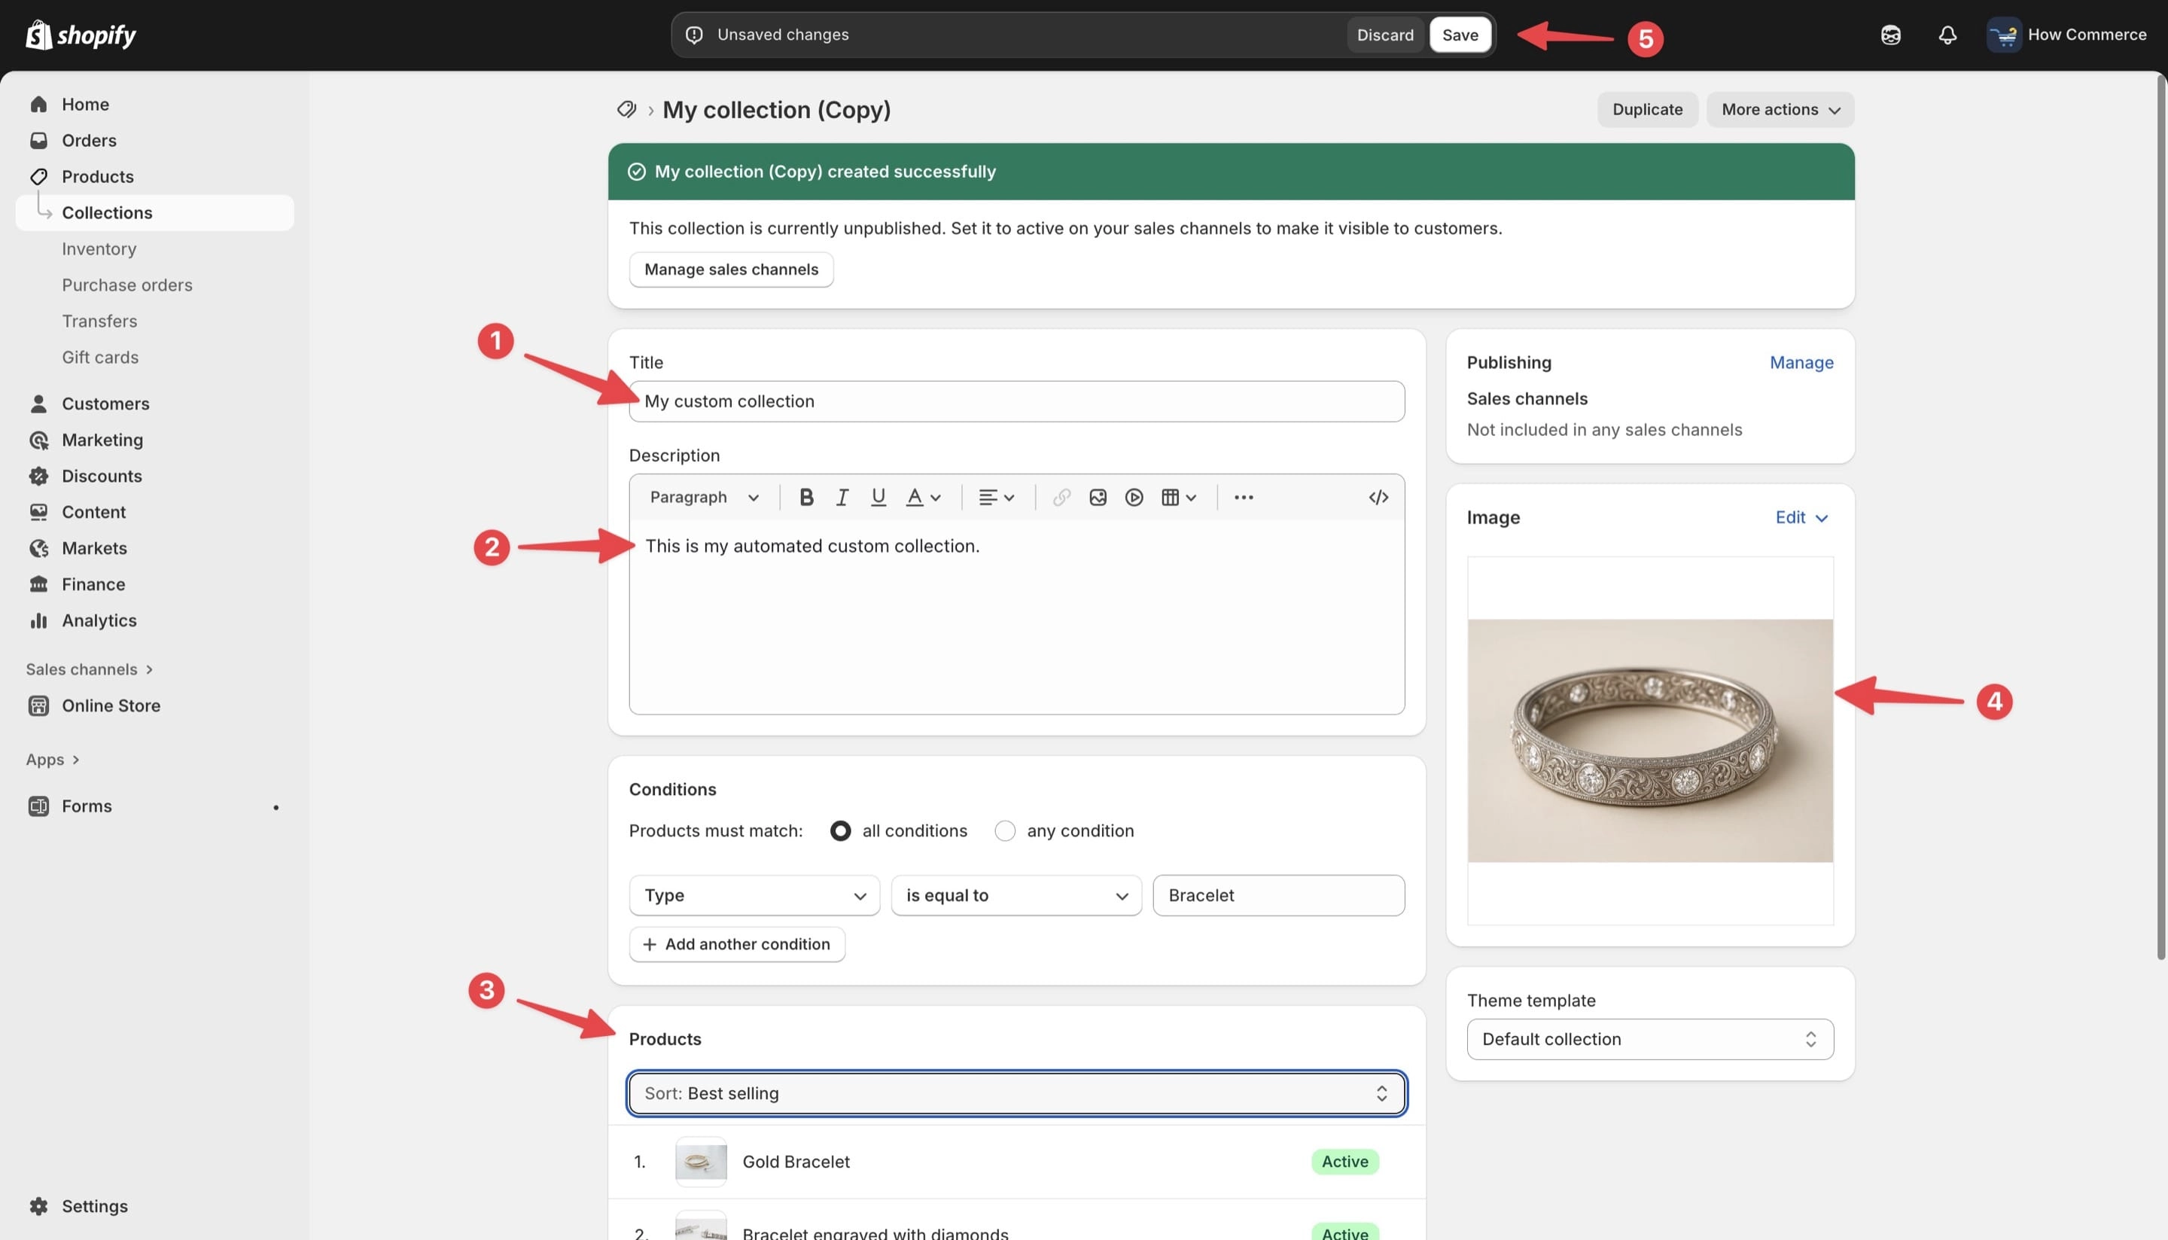Click the Active badge for Gold Bracelet
The height and width of the screenshot is (1240, 2168).
click(1344, 1162)
